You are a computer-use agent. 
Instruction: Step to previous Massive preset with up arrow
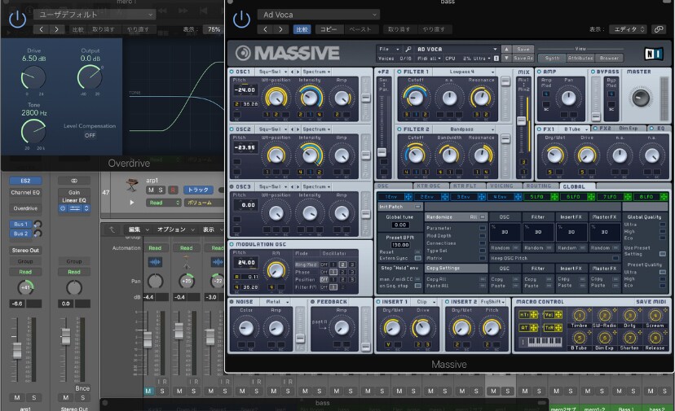click(x=507, y=50)
